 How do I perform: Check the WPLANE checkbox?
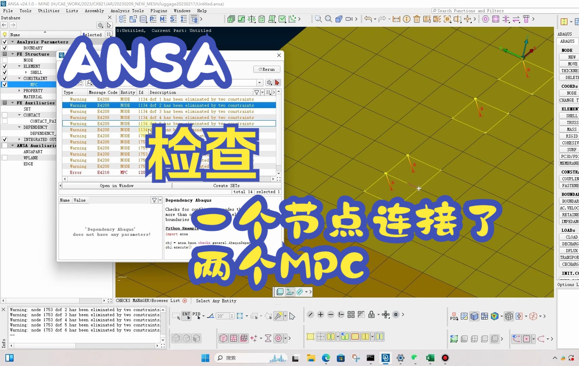click(5, 158)
